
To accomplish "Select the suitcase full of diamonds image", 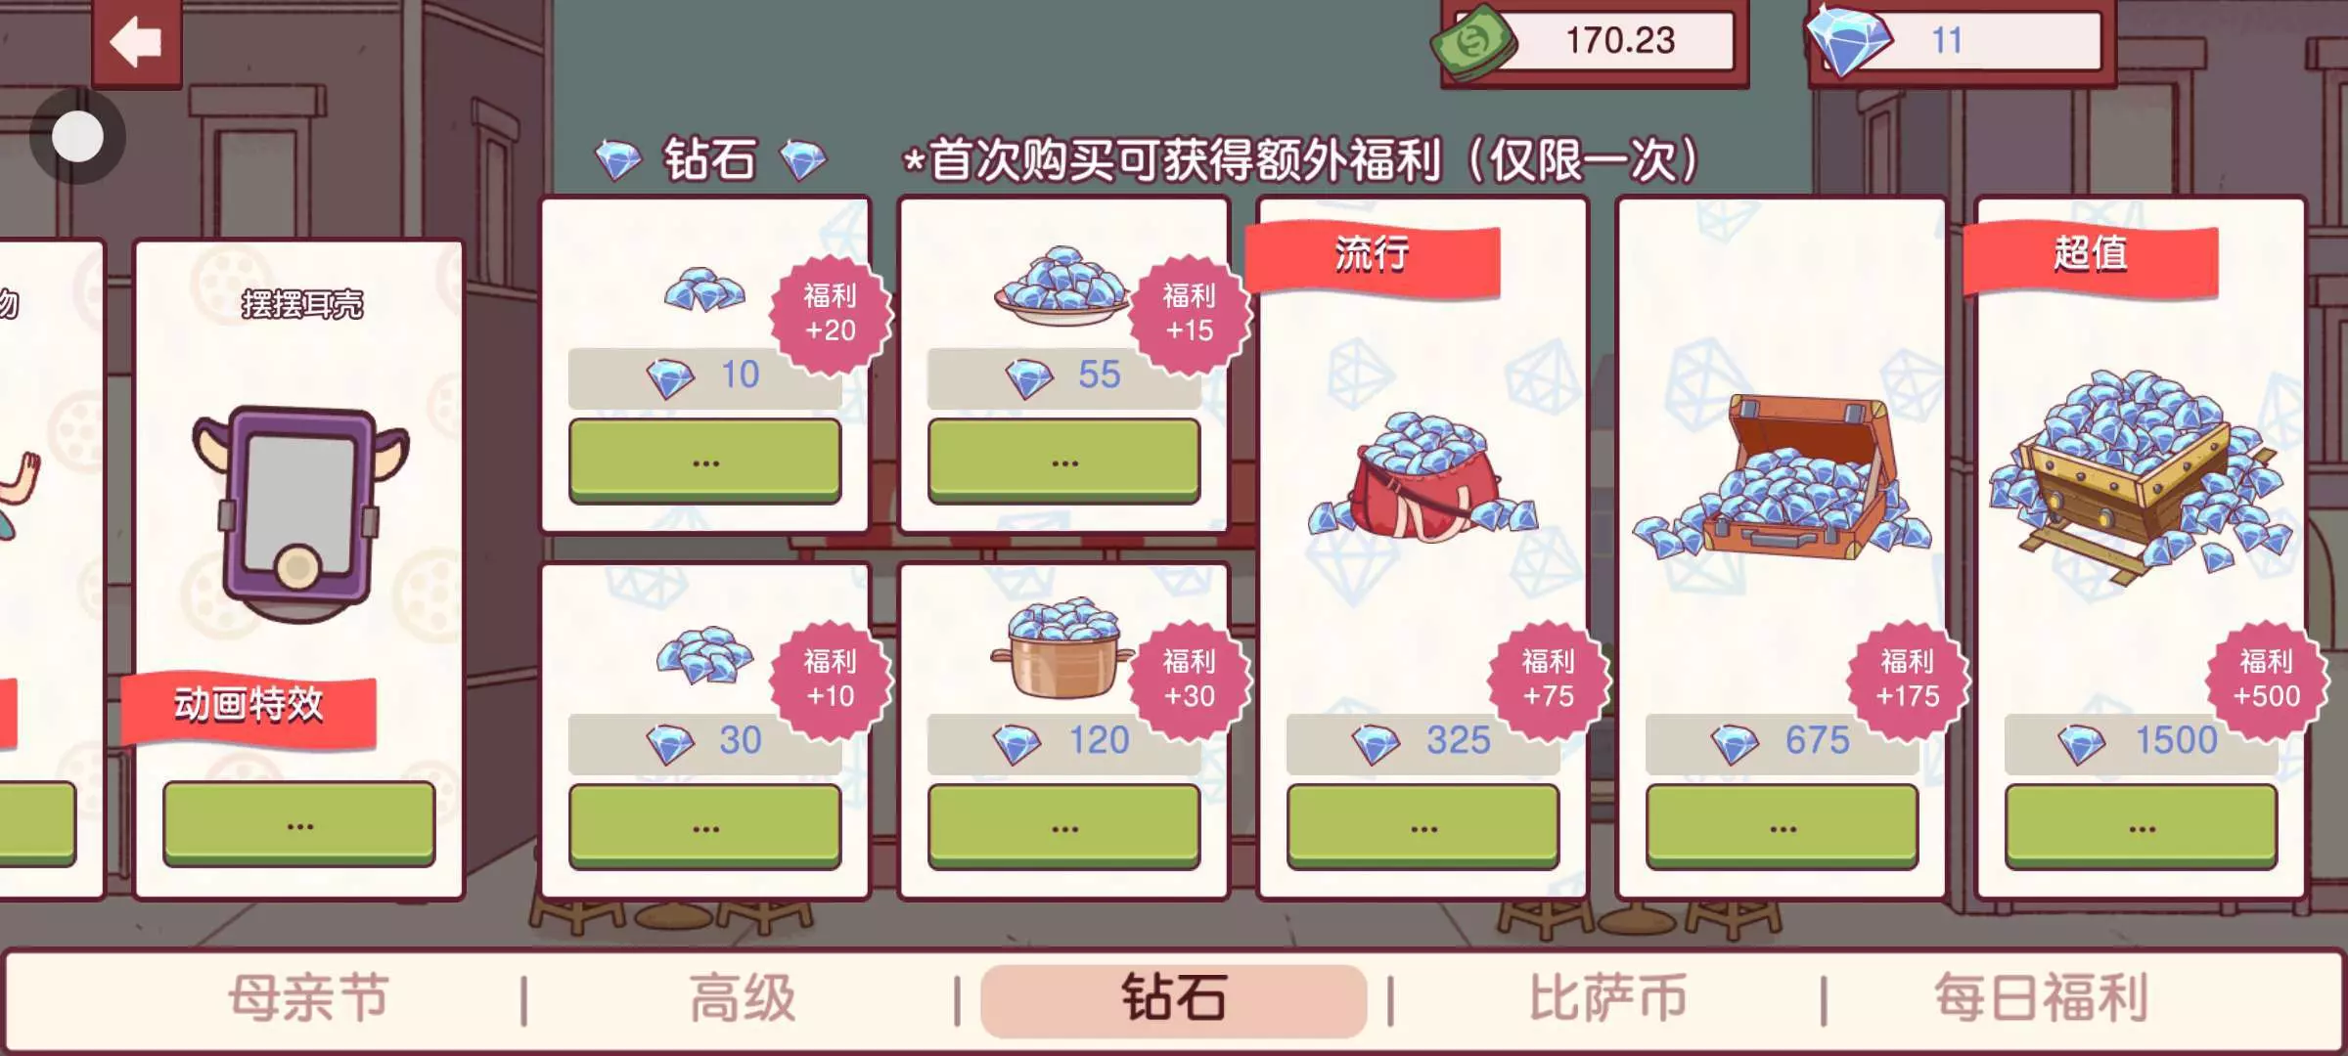I will [1783, 476].
